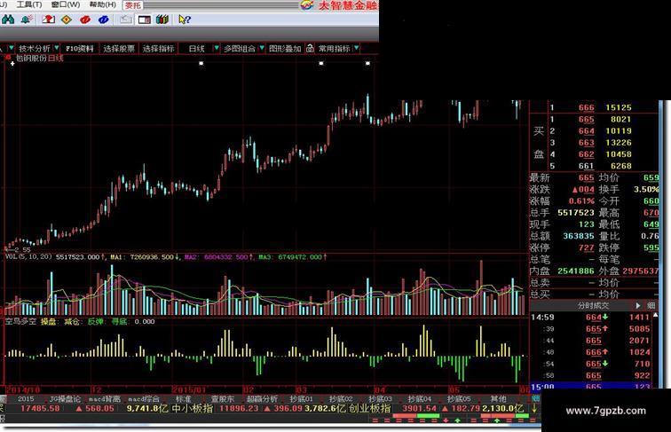This screenshot has height=432, width=671.
Task: Expand the dropdown arrow after 多图组合
Action: [x=262, y=48]
